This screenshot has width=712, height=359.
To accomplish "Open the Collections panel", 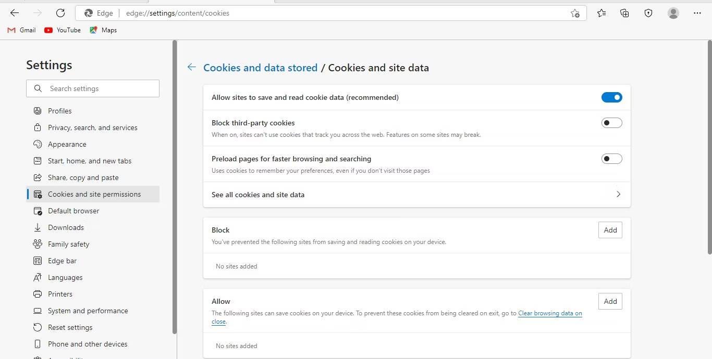I will [x=624, y=13].
